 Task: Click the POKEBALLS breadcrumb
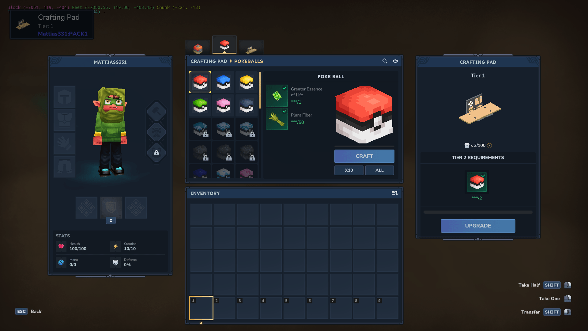[249, 61]
